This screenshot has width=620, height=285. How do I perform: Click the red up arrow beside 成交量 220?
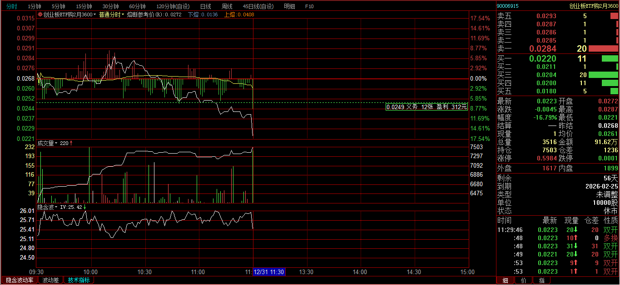point(71,143)
